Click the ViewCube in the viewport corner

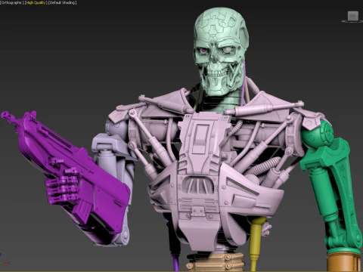[352, 17]
